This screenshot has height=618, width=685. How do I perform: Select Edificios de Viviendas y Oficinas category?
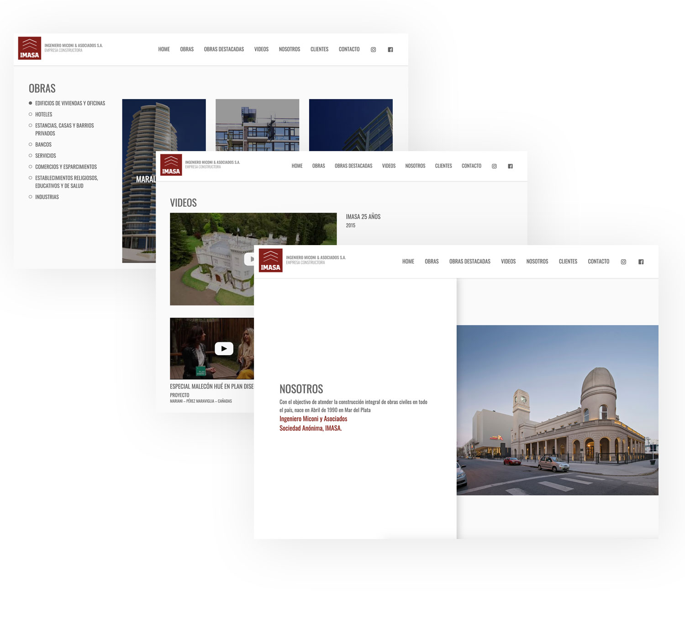70,104
